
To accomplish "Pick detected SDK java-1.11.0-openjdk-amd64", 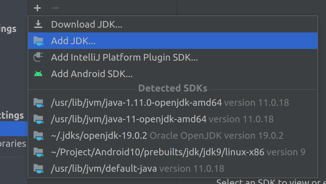I will click(173, 102).
